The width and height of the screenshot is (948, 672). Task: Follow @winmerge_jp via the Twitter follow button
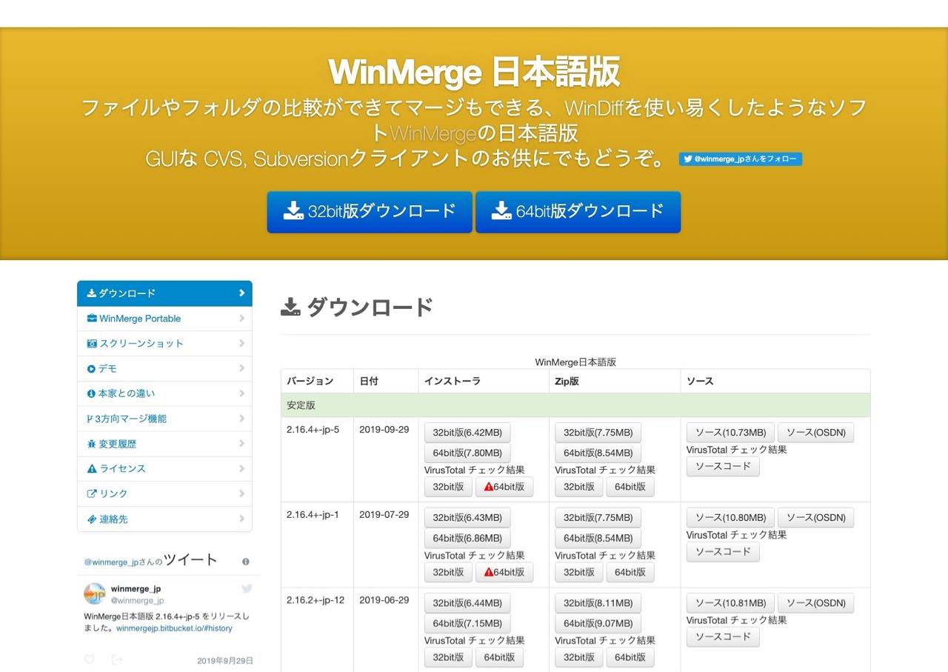coord(740,159)
